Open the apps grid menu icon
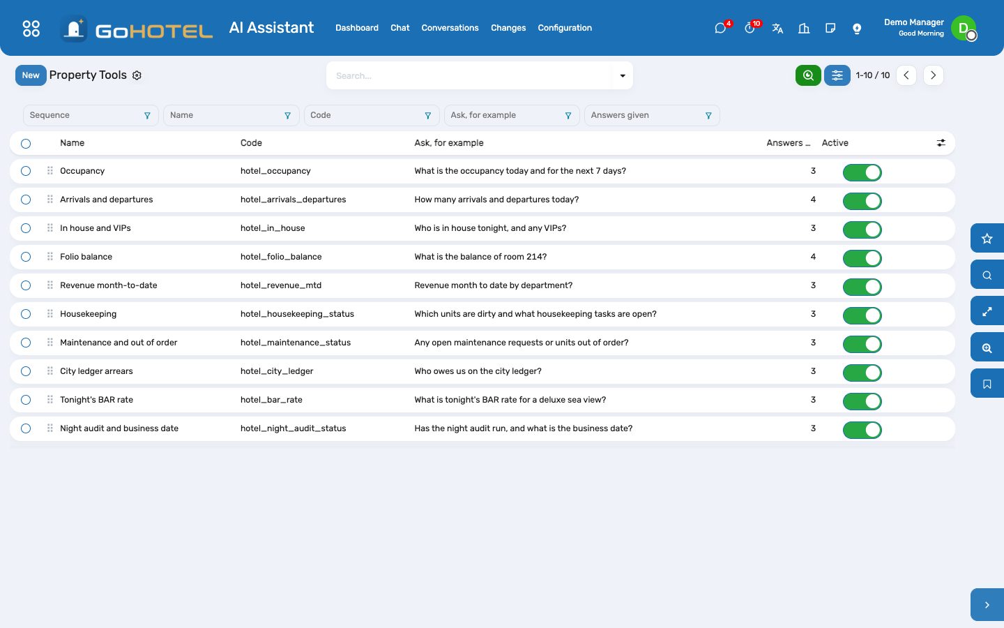1004x628 pixels. pyautogui.click(x=31, y=29)
